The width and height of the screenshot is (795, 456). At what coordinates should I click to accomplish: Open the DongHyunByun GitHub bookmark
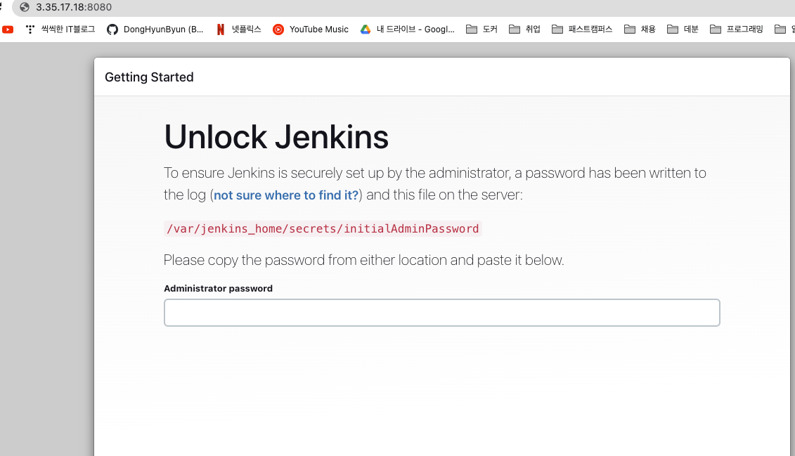(x=155, y=30)
